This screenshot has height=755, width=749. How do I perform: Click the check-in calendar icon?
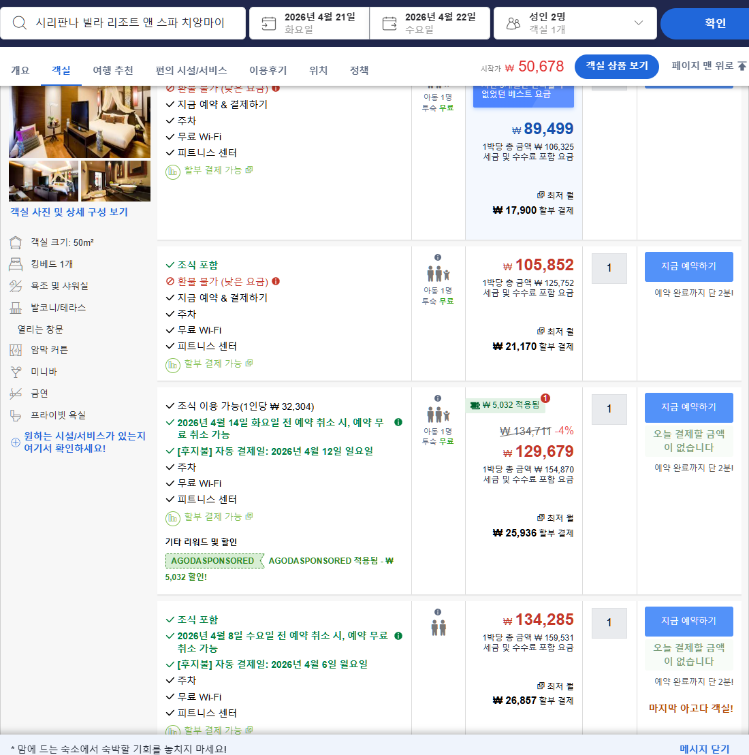tap(269, 23)
